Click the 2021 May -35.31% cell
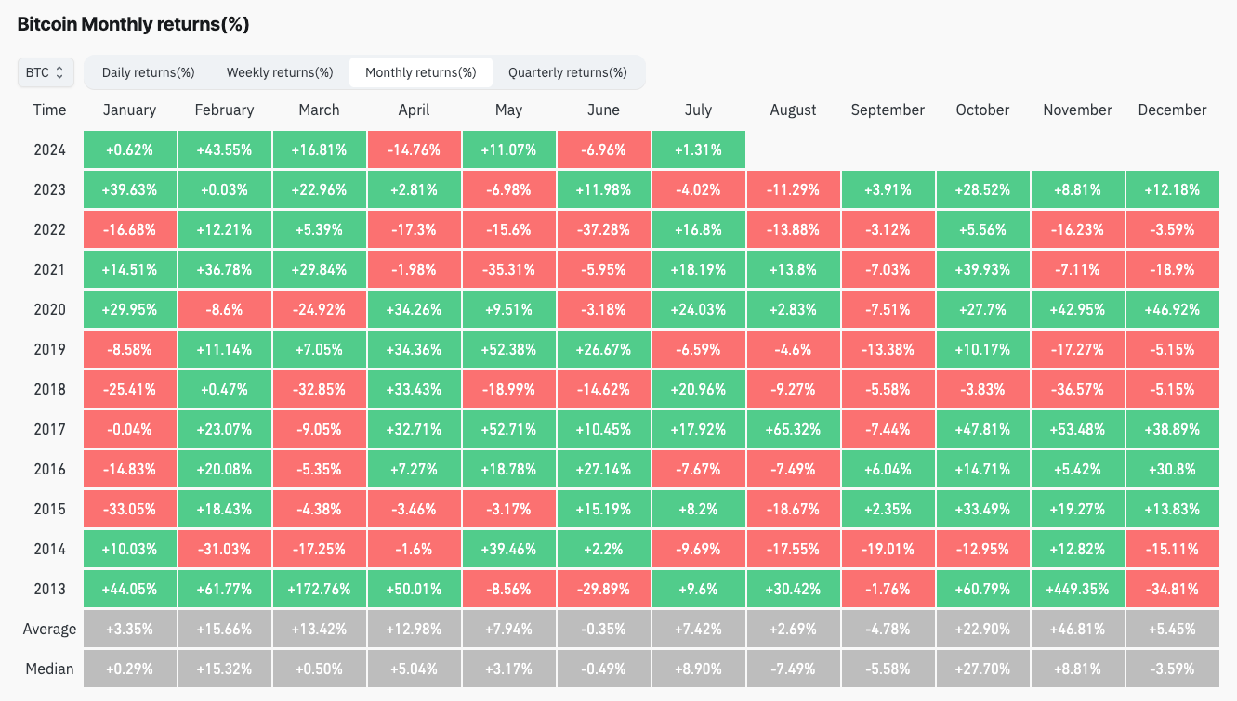This screenshot has height=701, width=1237. tap(508, 269)
